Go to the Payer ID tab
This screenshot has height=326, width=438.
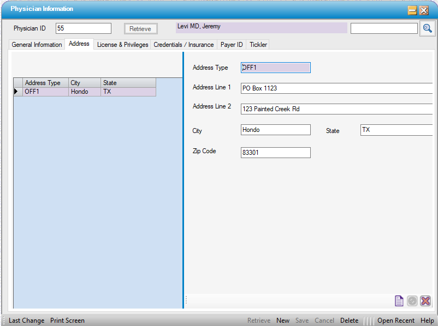[x=232, y=45]
